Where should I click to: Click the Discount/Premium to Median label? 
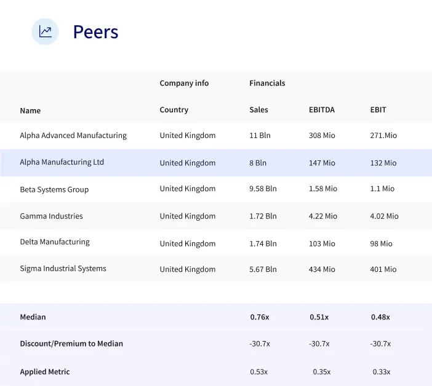[x=71, y=343]
